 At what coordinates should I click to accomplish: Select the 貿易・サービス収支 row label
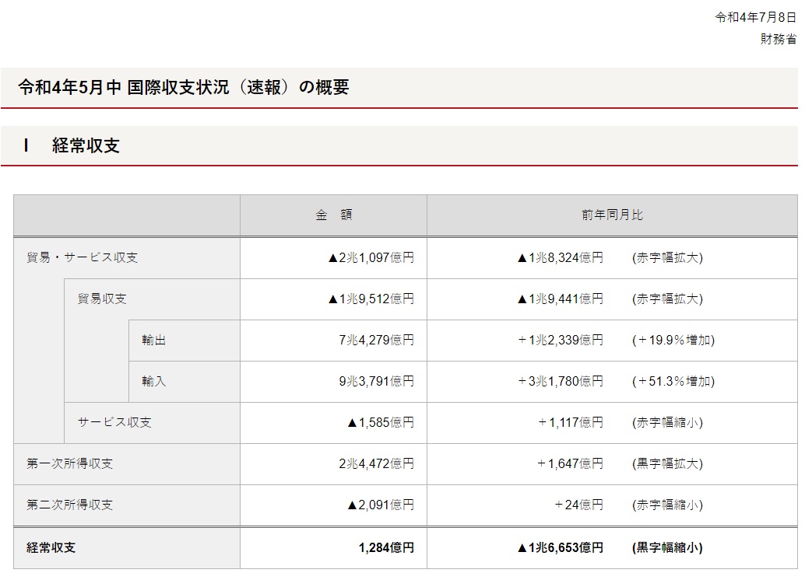pyautogui.click(x=82, y=257)
